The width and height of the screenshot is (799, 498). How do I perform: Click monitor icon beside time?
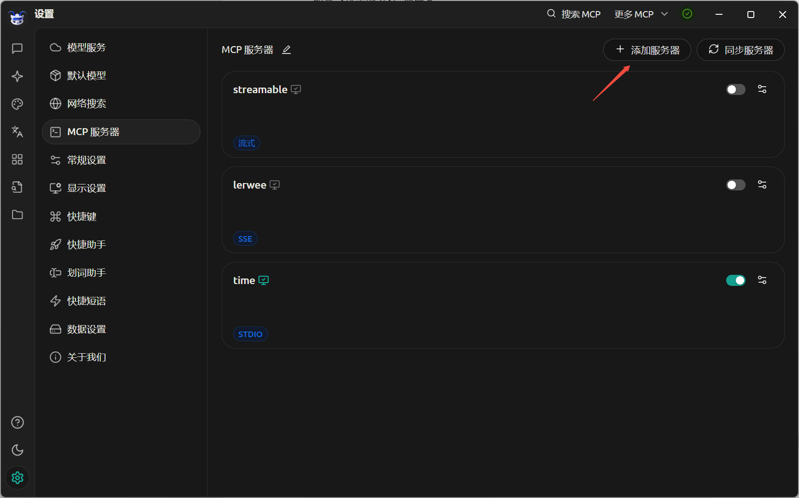pyautogui.click(x=264, y=280)
